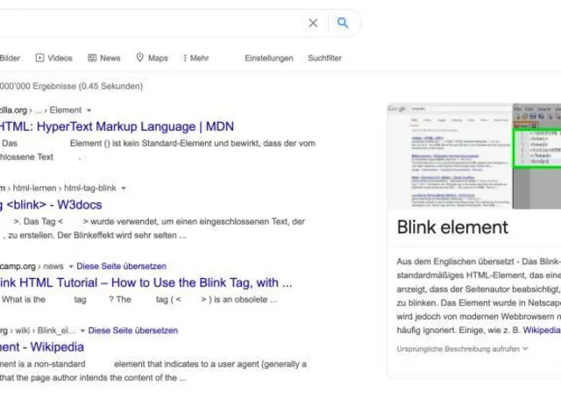Click the Ergebnisse (0.45 Sekunden) result count
561x399 pixels.
(71, 86)
